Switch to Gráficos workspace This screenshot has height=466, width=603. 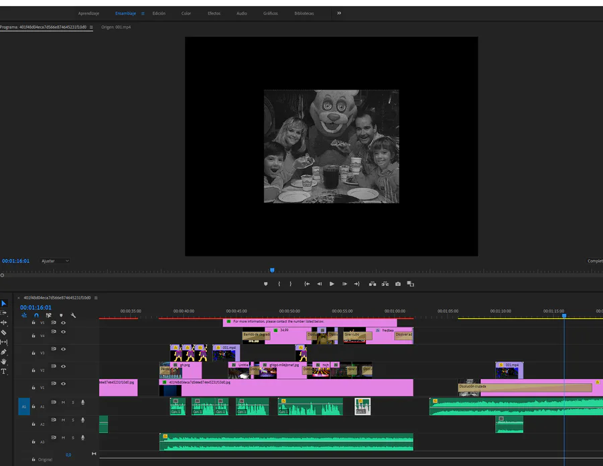[271, 13]
